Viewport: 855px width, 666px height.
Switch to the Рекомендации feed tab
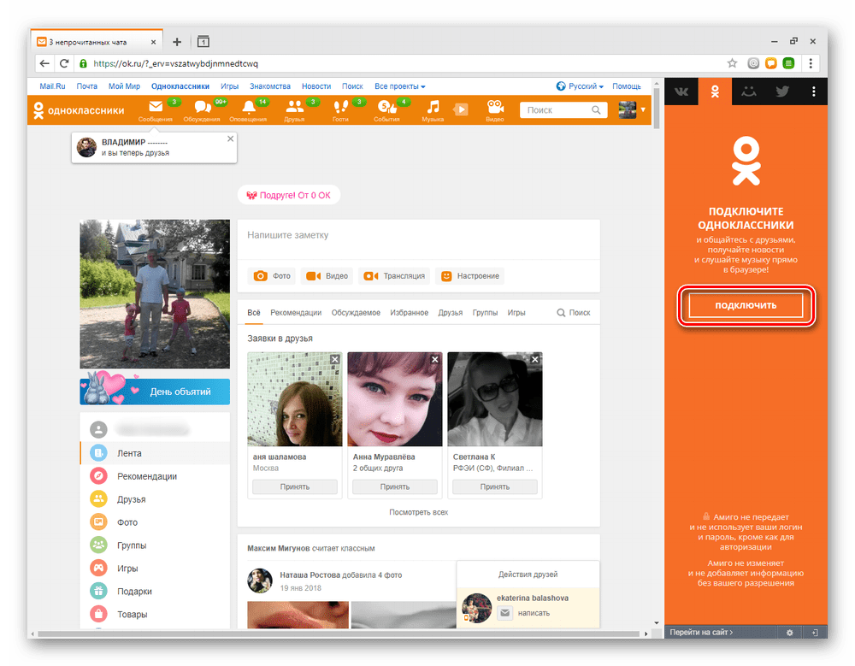tap(296, 313)
